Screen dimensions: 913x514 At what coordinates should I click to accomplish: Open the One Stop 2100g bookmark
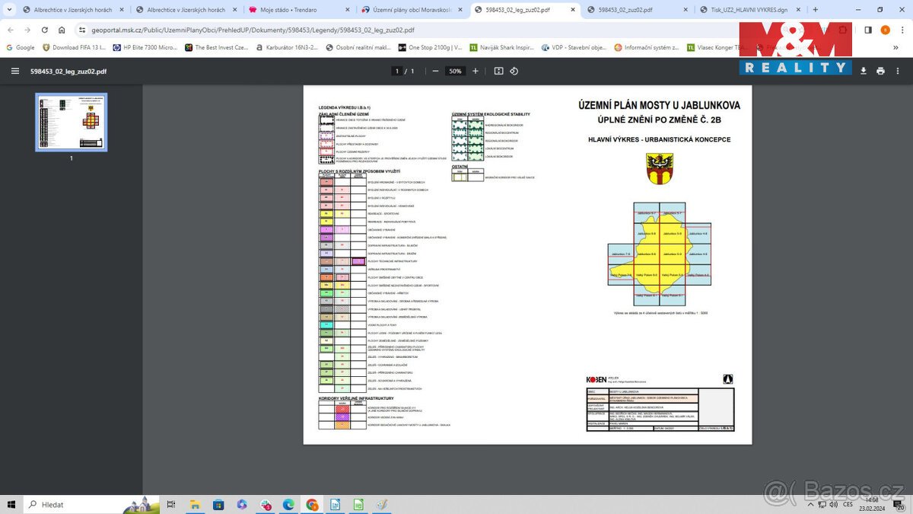430,47
